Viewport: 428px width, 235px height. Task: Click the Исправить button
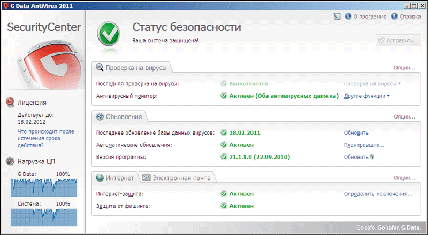[x=398, y=41]
